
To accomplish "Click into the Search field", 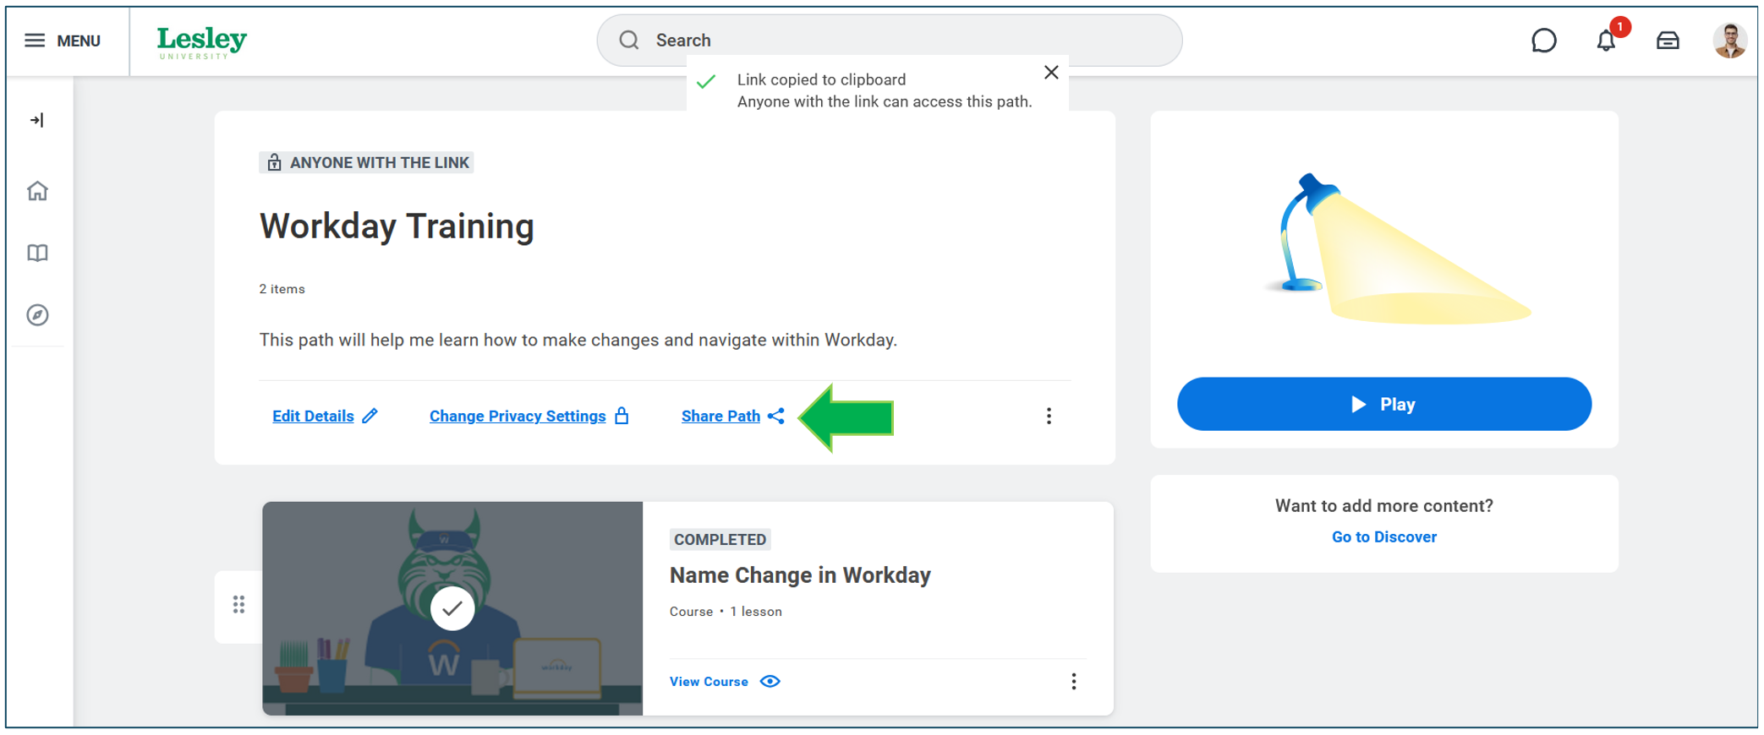I will point(889,41).
